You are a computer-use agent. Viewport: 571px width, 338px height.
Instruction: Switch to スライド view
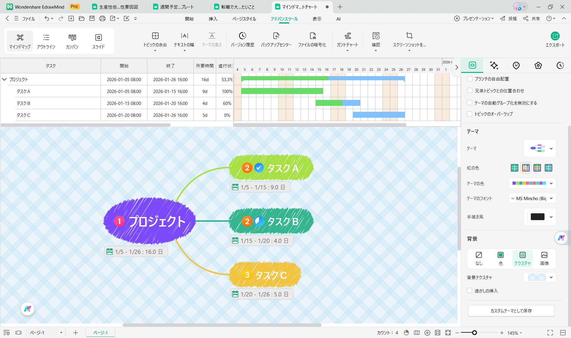pyautogui.click(x=98, y=41)
